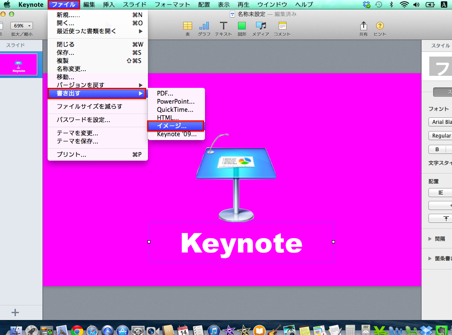Open the 69% zoom dropdown

pyautogui.click(x=21, y=26)
